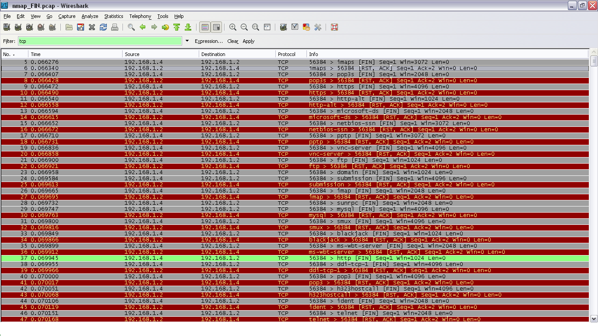Open the Edit menu

pos(21,16)
